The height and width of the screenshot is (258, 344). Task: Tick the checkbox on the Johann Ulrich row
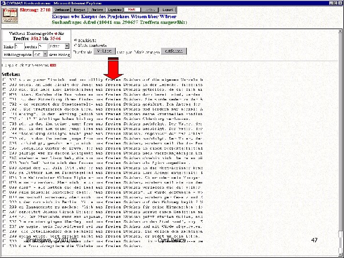[x=4, y=212]
